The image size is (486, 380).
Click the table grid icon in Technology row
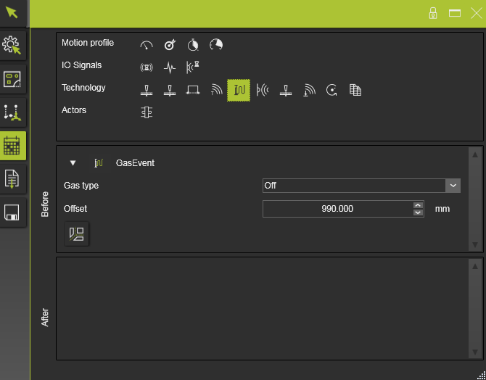[355, 90]
